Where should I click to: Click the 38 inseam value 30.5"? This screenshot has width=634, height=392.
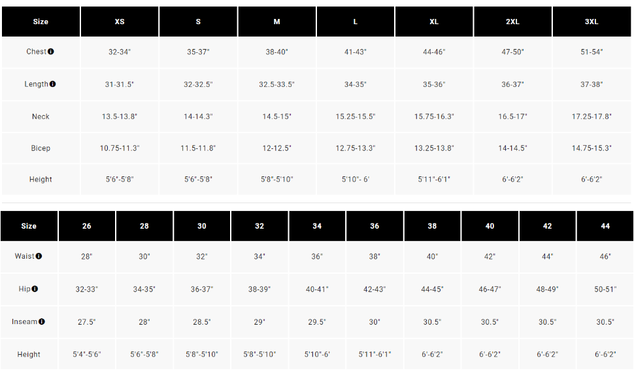point(432,322)
